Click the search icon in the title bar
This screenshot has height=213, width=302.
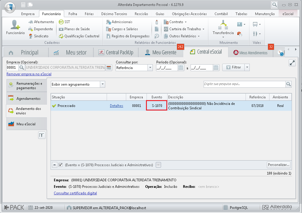coord(275,5)
